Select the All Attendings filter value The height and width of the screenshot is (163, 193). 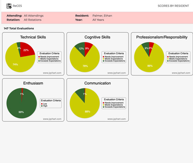(x=34, y=16)
